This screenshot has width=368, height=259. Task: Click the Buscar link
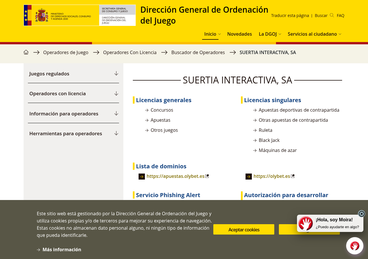tap(321, 16)
